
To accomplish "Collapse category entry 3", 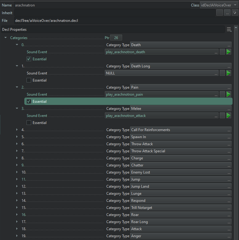I will 17,108.
